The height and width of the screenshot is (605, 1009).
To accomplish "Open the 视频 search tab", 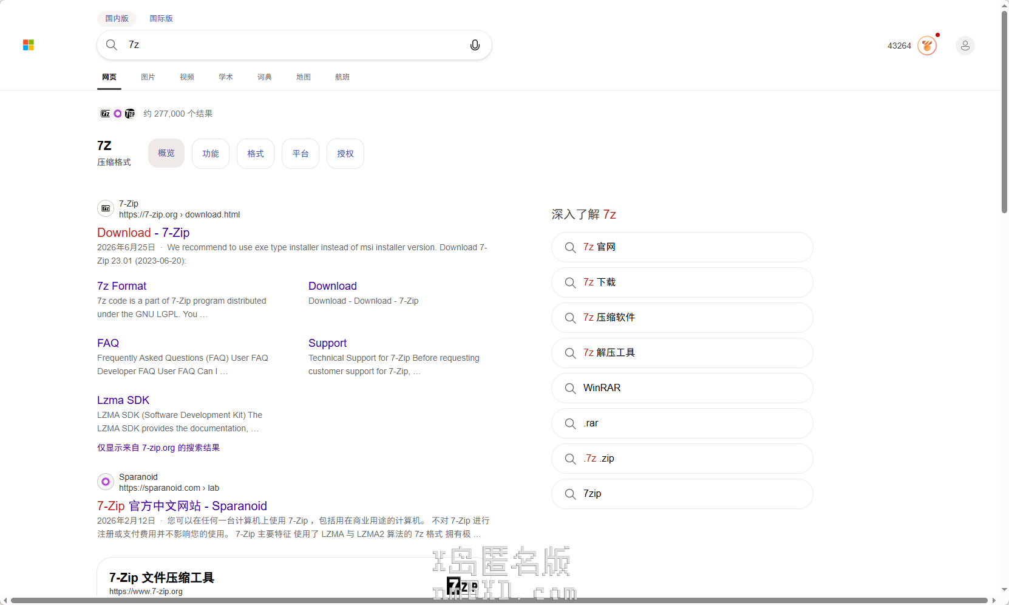I will [x=187, y=77].
